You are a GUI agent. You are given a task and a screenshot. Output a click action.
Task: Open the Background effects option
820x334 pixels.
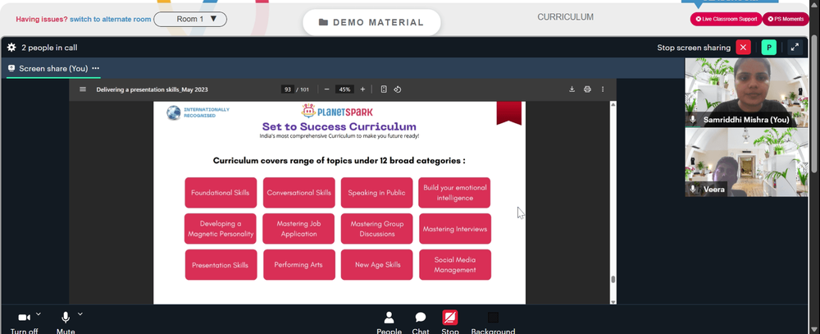click(493, 323)
